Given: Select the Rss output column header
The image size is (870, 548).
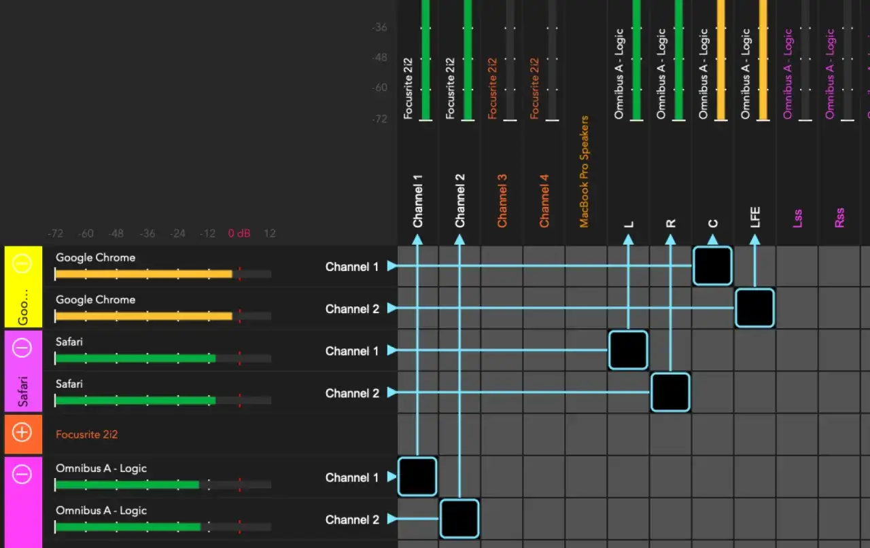Looking at the screenshot, I should tap(839, 217).
